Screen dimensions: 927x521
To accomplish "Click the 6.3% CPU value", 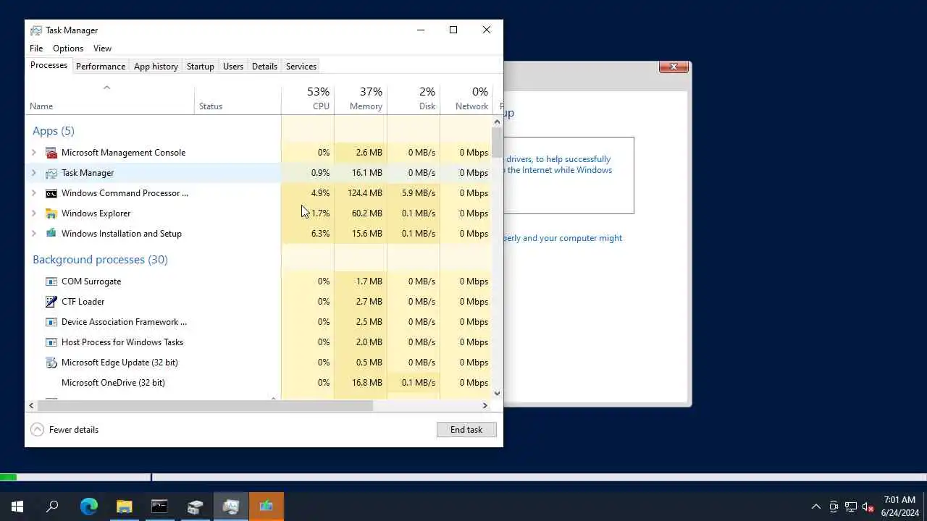I will click(x=320, y=234).
